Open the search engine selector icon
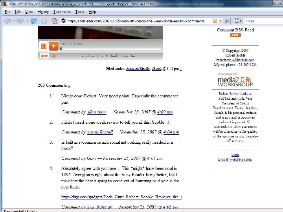 coord(237,21)
